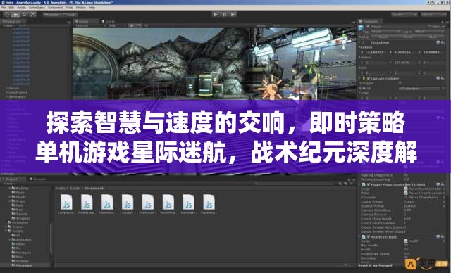Image resolution: width=451 pixels, height=273 pixels.
Task: Select the Scale transform tool
Action: pyautogui.click(x=33, y=14)
